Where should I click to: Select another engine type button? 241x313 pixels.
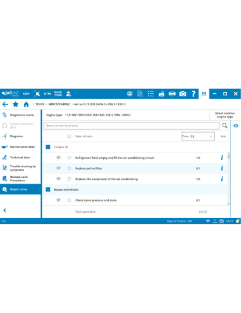(x=225, y=115)
